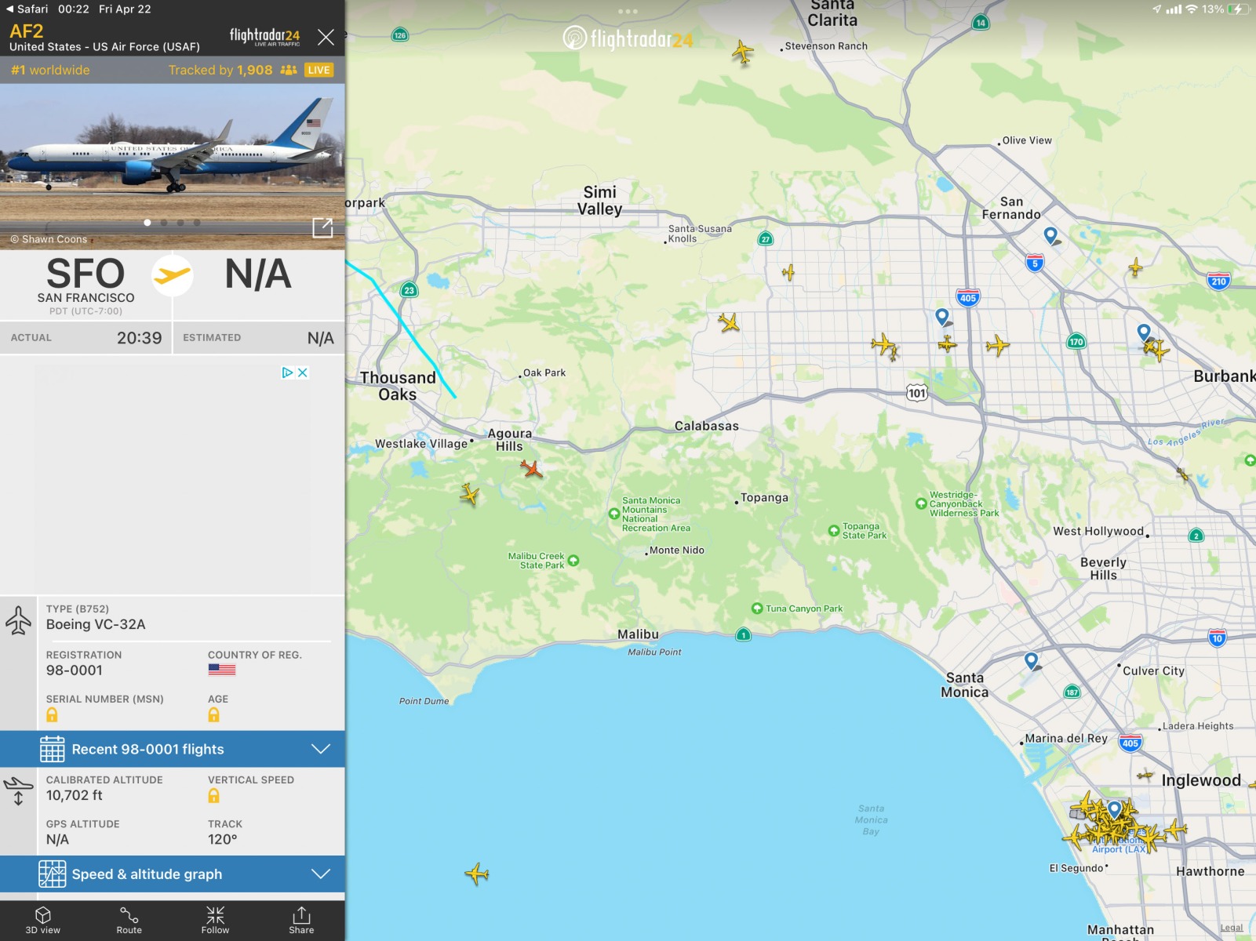The height and width of the screenshot is (941, 1256).
Task: Select aircraft near Calabasas north area
Action: [x=729, y=322]
